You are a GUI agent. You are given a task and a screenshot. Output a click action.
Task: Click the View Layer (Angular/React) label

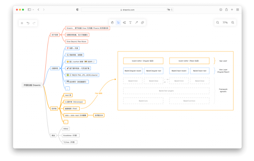[223, 71]
